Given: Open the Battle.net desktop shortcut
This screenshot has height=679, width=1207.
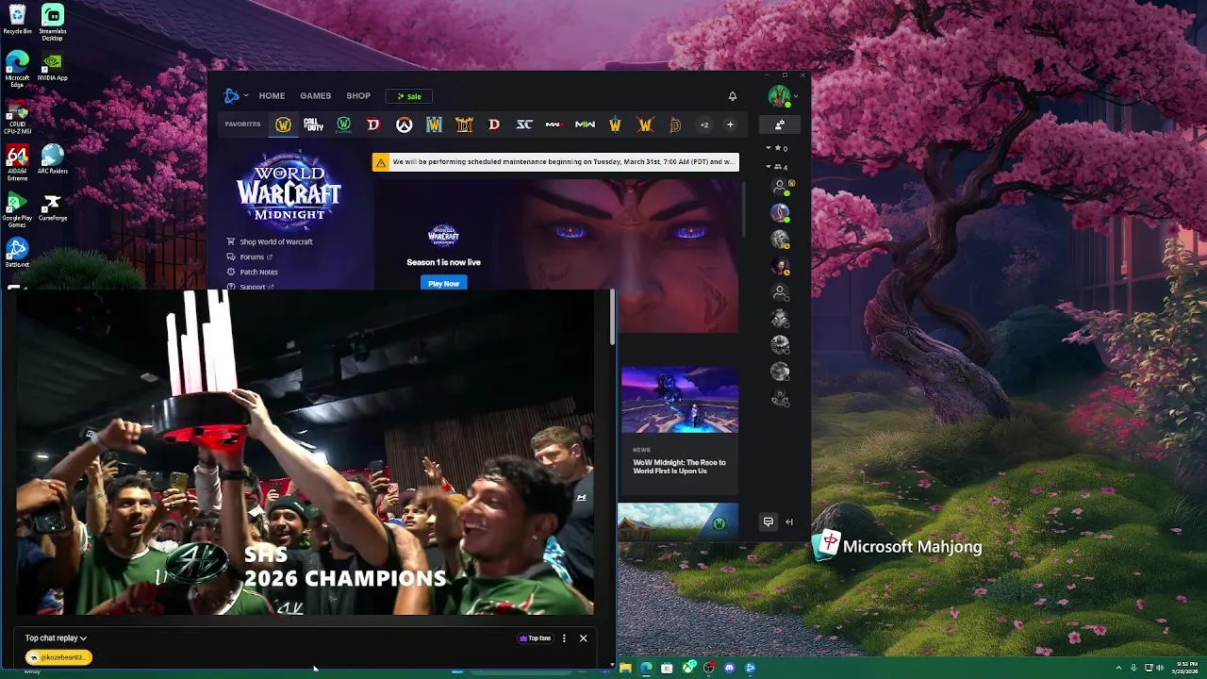Looking at the screenshot, I should tap(17, 253).
